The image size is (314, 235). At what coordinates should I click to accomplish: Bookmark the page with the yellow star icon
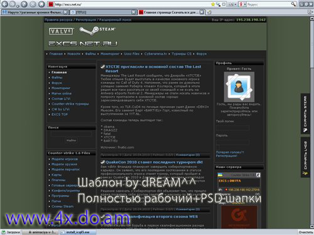[213, 4]
